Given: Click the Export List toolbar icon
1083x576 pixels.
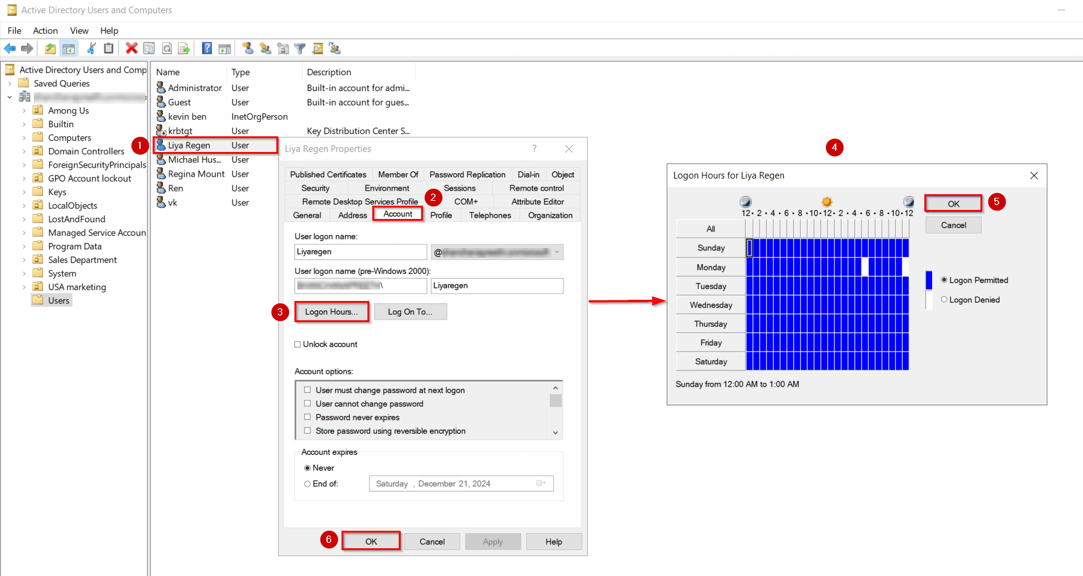Looking at the screenshot, I should (x=184, y=48).
